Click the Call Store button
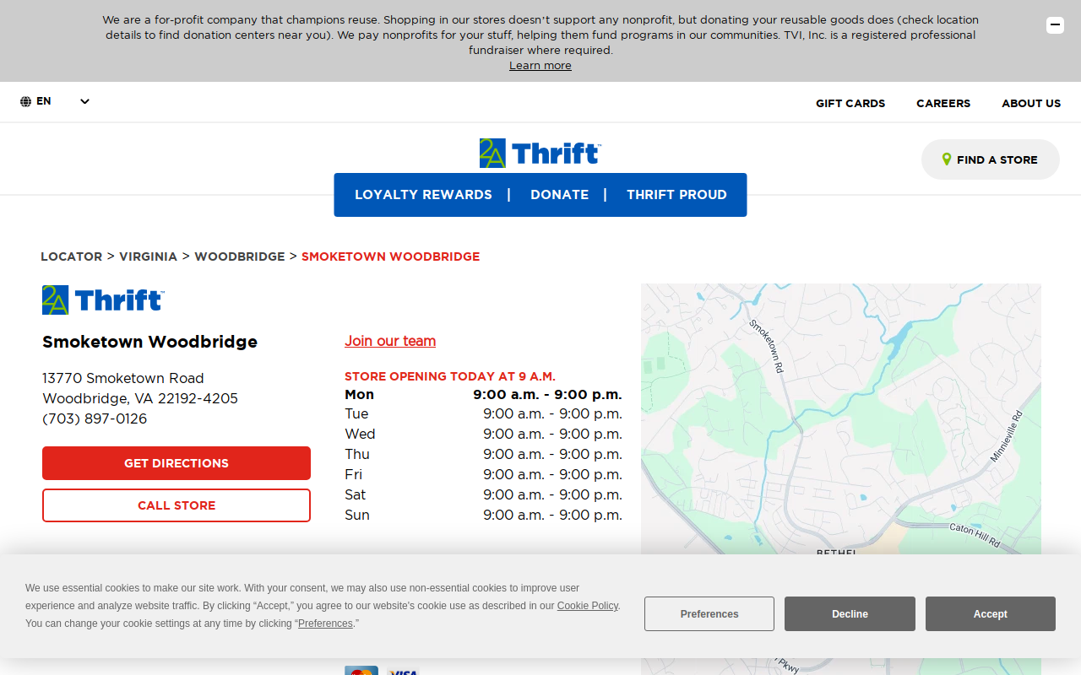The width and height of the screenshot is (1081, 675). coord(177,505)
